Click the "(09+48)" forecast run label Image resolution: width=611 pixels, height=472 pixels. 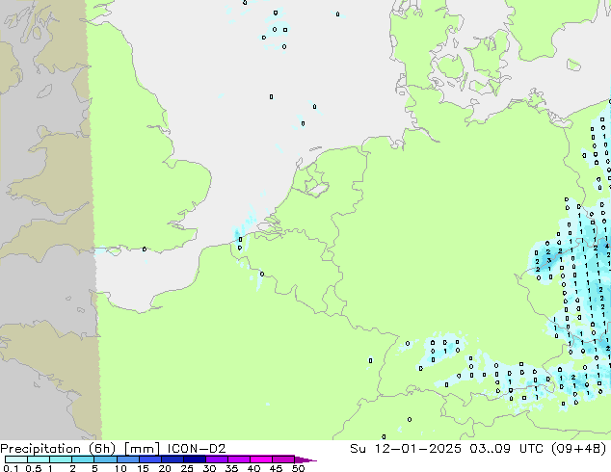tap(579, 449)
